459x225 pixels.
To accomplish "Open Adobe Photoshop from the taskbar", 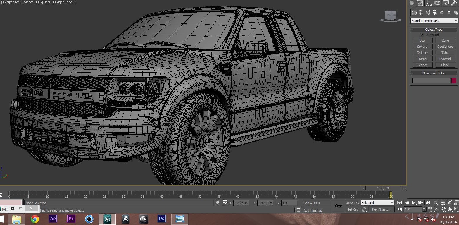I will [x=161, y=219].
